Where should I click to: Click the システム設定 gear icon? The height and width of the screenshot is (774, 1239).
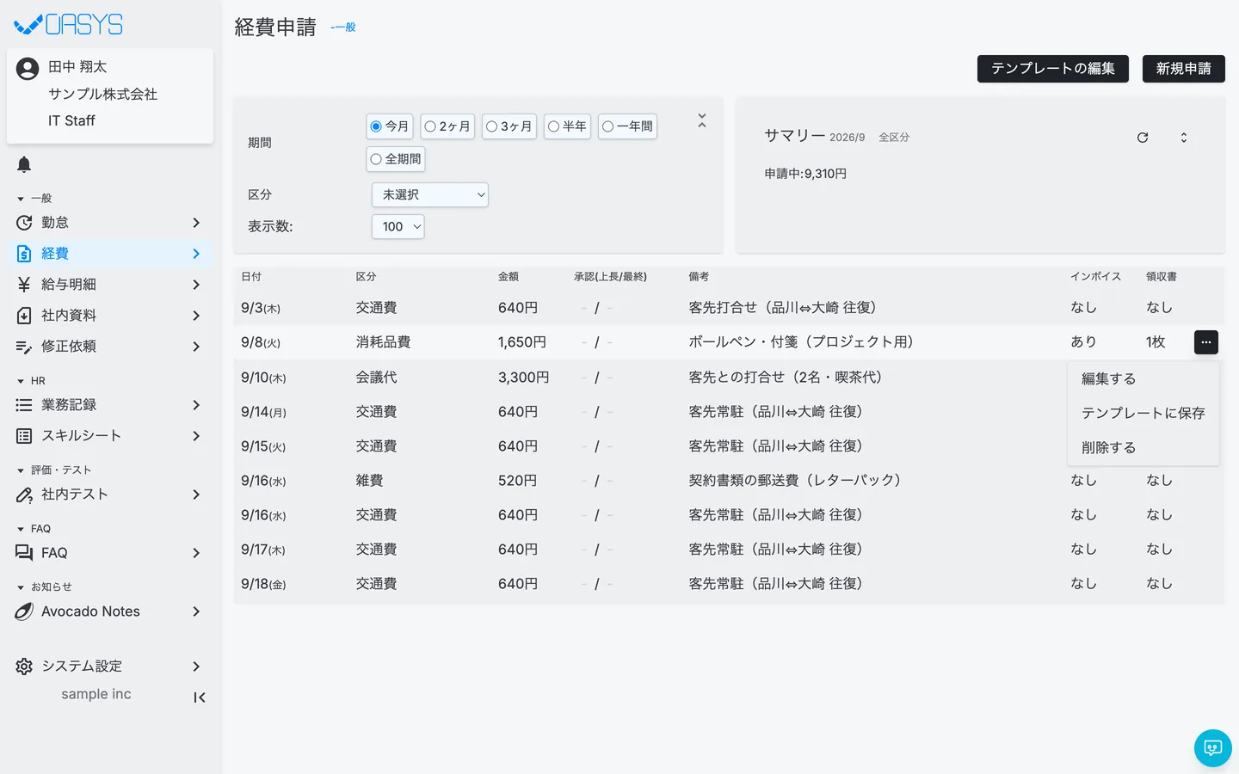coord(24,666)
